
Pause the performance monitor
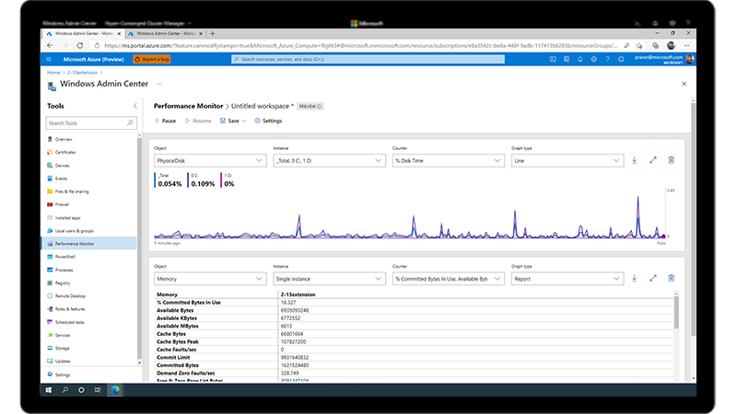click(164, 121)
